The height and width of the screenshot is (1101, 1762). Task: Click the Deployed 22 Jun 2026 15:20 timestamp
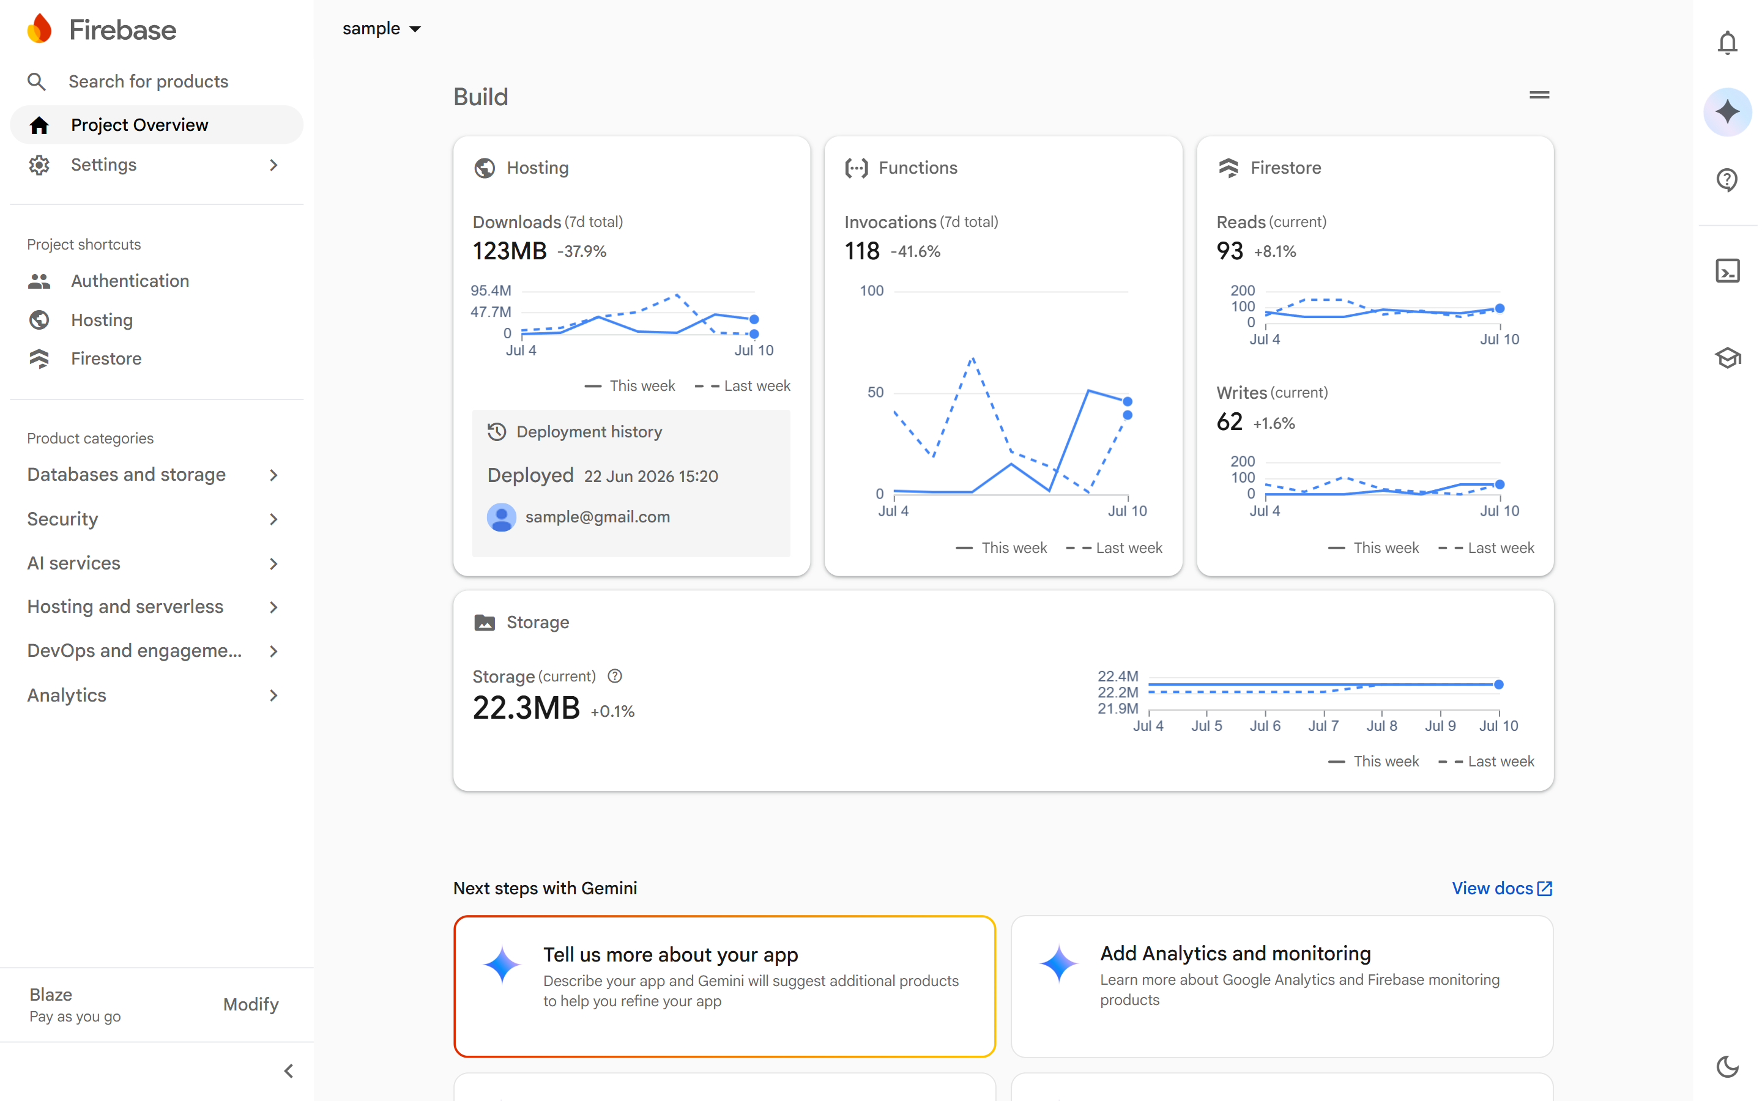coord(603,475)
